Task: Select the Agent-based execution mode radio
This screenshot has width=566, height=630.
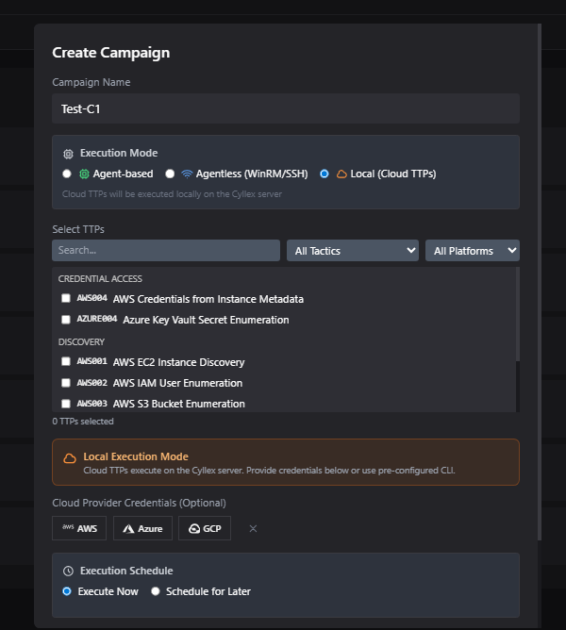Action: pos(67,174)
